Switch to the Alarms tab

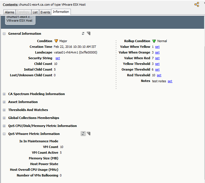click(x=9, y=12)
